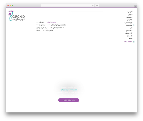Click the phone number ۰۲۱-۵۹۳۴۲۱ link
Image resolution: width=143 pixels, height=121 pixels.
(128, 42)
